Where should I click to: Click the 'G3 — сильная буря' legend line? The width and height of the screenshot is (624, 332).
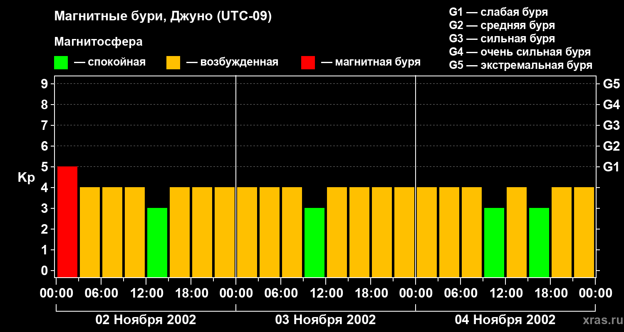(502, 39)
